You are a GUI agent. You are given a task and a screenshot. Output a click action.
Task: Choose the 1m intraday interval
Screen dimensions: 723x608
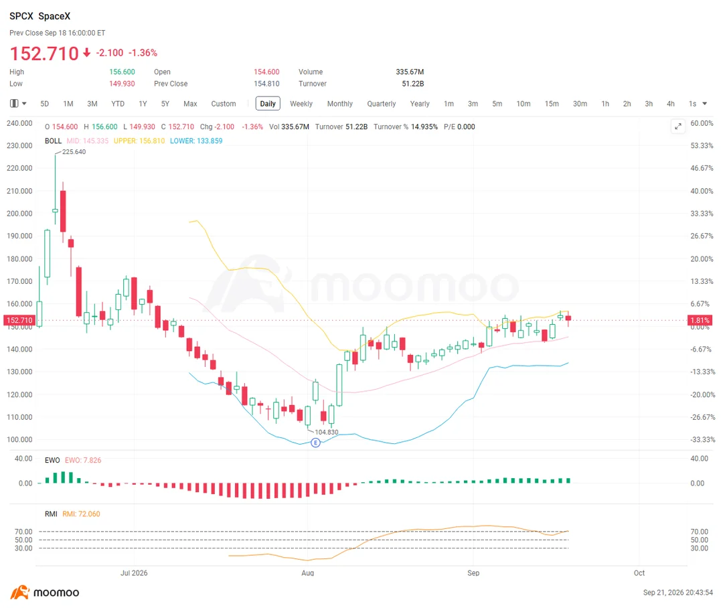pyautogui.click(x=449, y=104)
